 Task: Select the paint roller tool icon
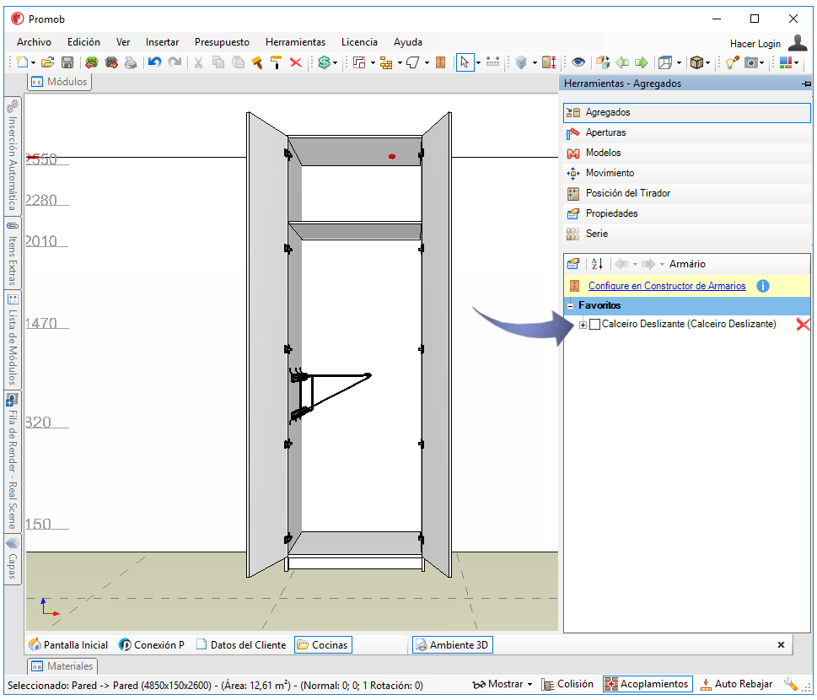pyautogui.click(x=277, y=62)
